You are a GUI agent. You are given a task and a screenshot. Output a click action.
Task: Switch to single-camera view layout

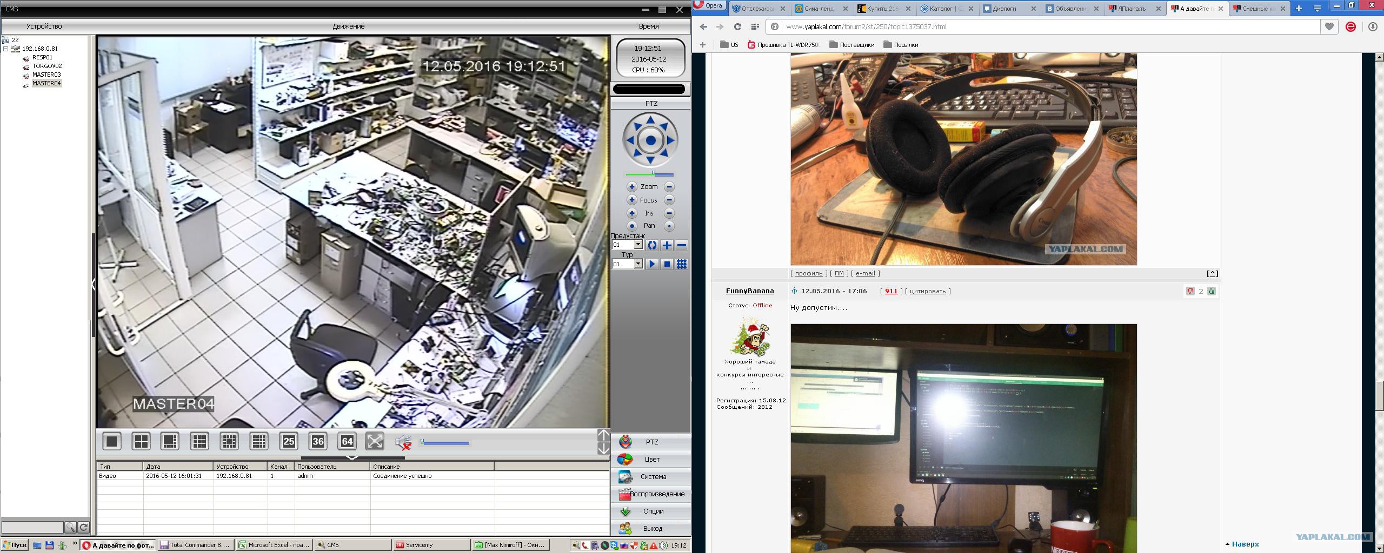point(112,441)
